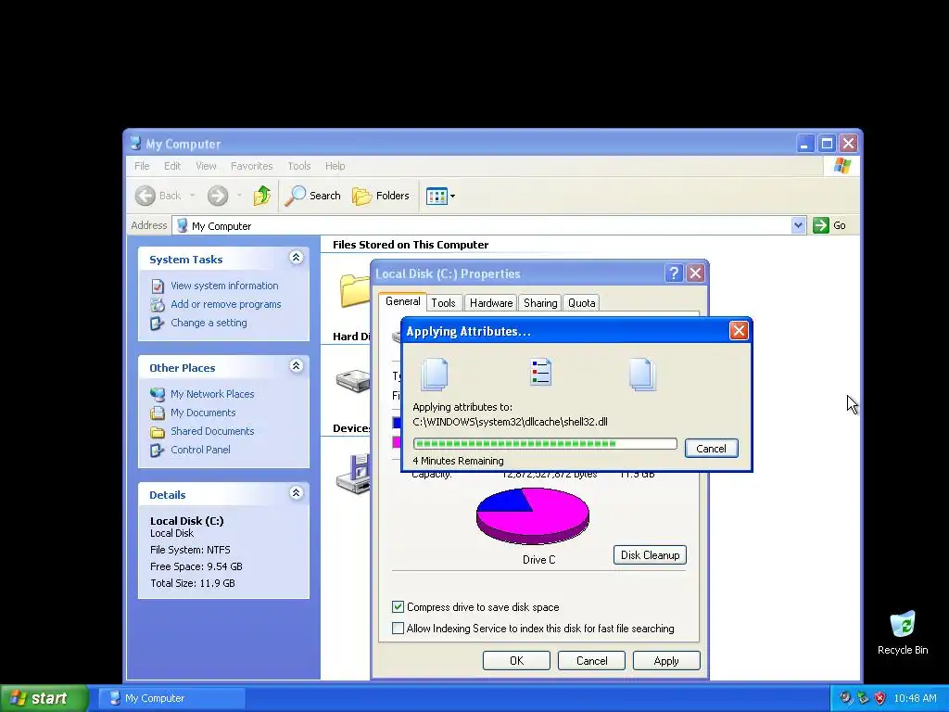Open the Help menu
The height and width of the screenshot is (712, 949).
click(335, 166)
